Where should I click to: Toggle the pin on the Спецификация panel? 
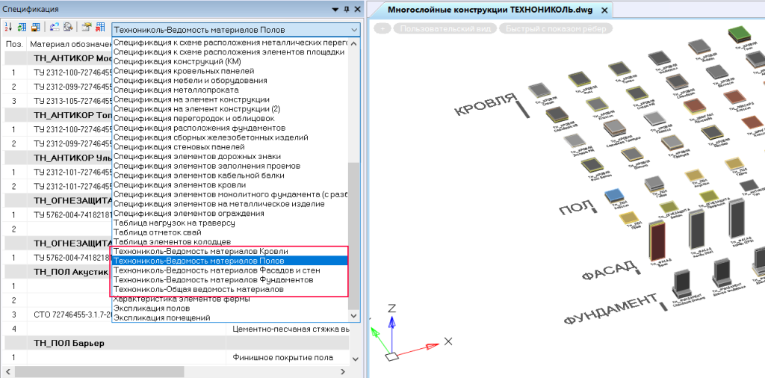pos(347,9)
